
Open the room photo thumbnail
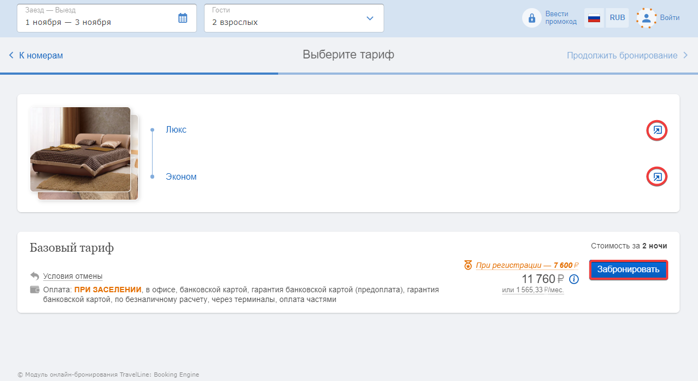[80, 149]
